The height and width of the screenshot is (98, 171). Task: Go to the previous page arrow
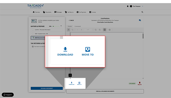click(x=77, y=30)
